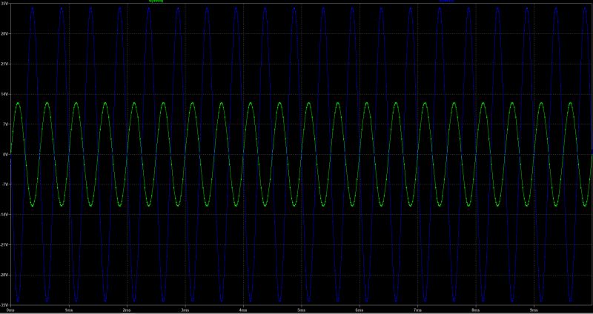
Task: Click the 8ms time axis label
Action: point(476,310)
